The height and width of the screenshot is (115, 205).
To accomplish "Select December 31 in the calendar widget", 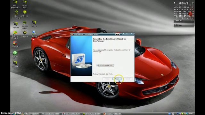I will 177,18.
